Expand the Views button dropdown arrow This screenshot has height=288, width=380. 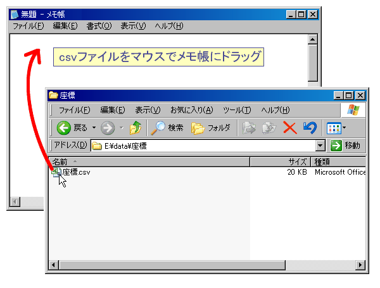coord(344,127)
